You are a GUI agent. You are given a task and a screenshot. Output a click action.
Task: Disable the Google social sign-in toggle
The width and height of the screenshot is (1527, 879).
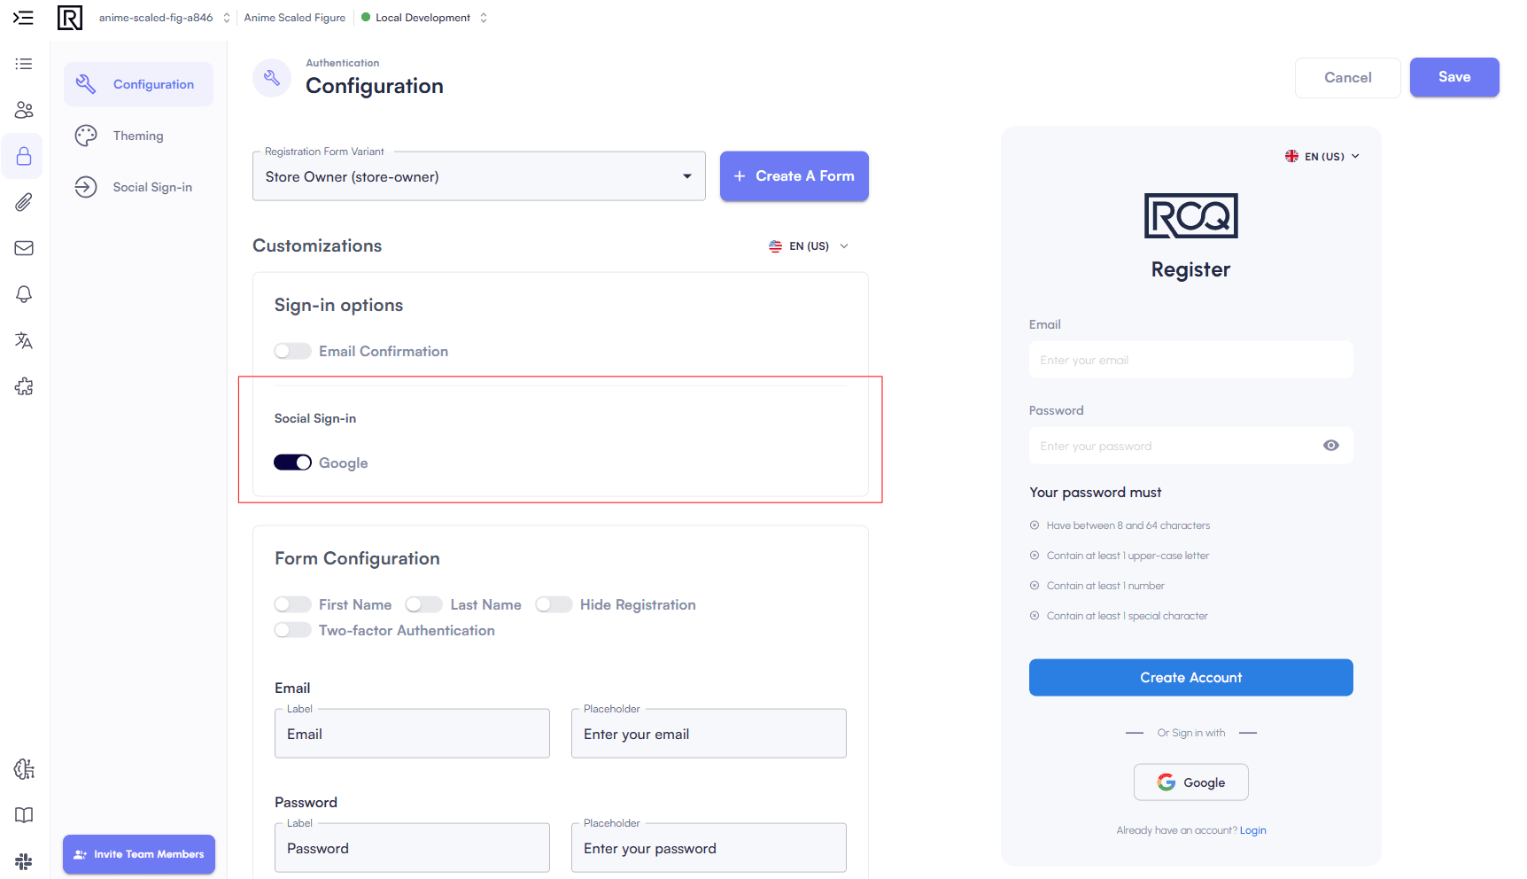292,462
